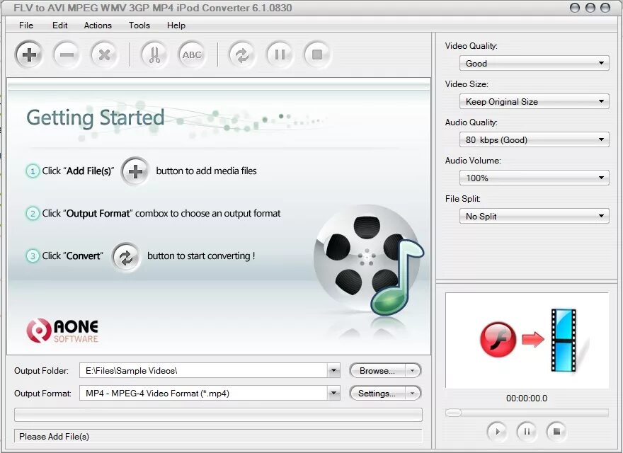Click the Flash to film preview image
This screenshot has width=623, height=453.
tap(527, 340)
